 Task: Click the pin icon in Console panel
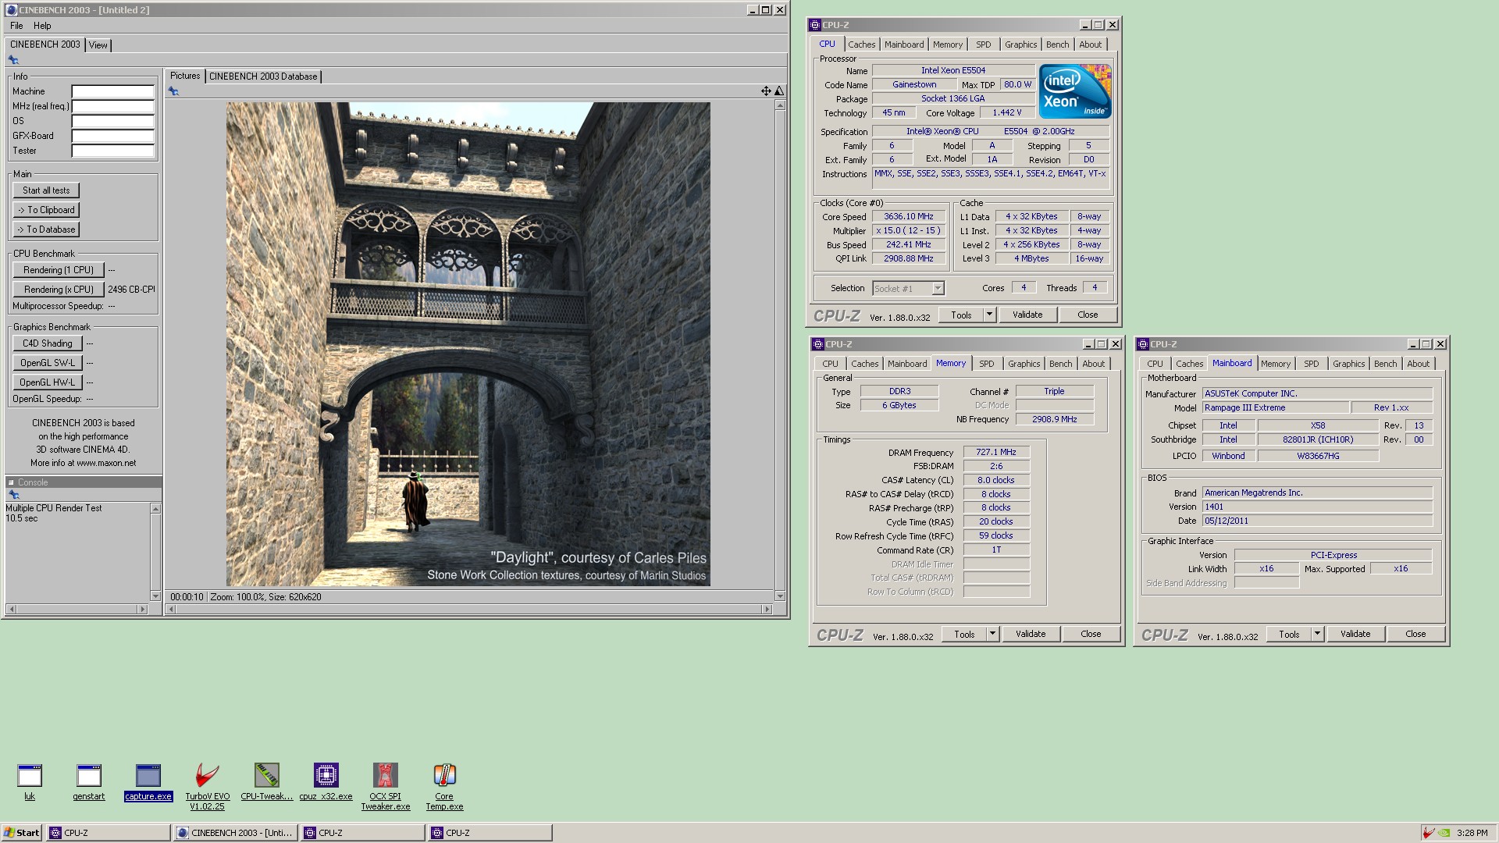[13, 495]
